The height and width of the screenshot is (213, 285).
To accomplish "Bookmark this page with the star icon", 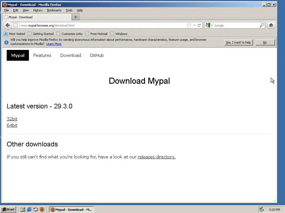I will [x=189, y=25].
